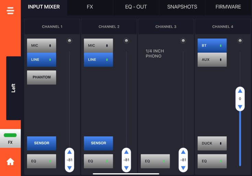This screenshot has width=252, height=176.
Task: Decrease Channel 3 level with down arrow
Action: 183,168
